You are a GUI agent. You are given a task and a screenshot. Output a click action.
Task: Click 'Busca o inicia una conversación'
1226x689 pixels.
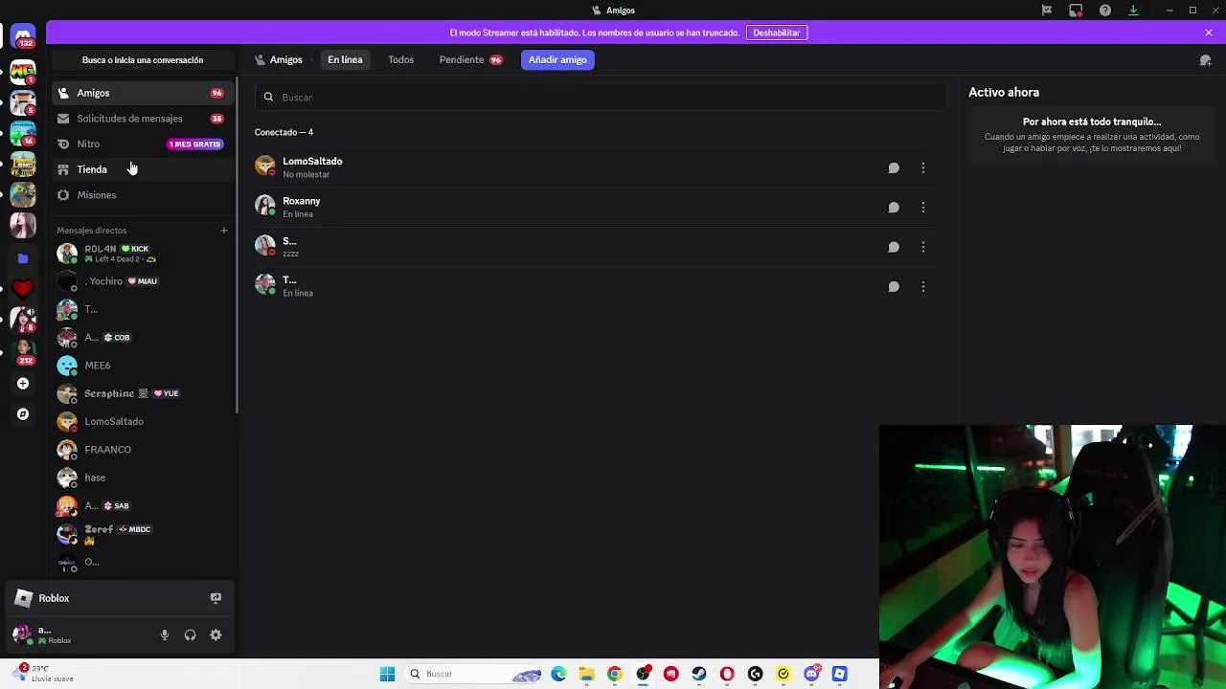point(143,60)
